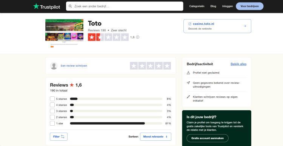
Task: Click the pencil icon beside Klanten schrijven reviews
Action: click(188, 97)
